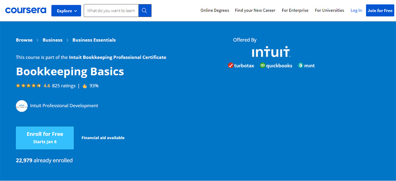Focus the 'What do you want to learn' search field
This screenshot has width=396, height=181.
pos(111,11)
